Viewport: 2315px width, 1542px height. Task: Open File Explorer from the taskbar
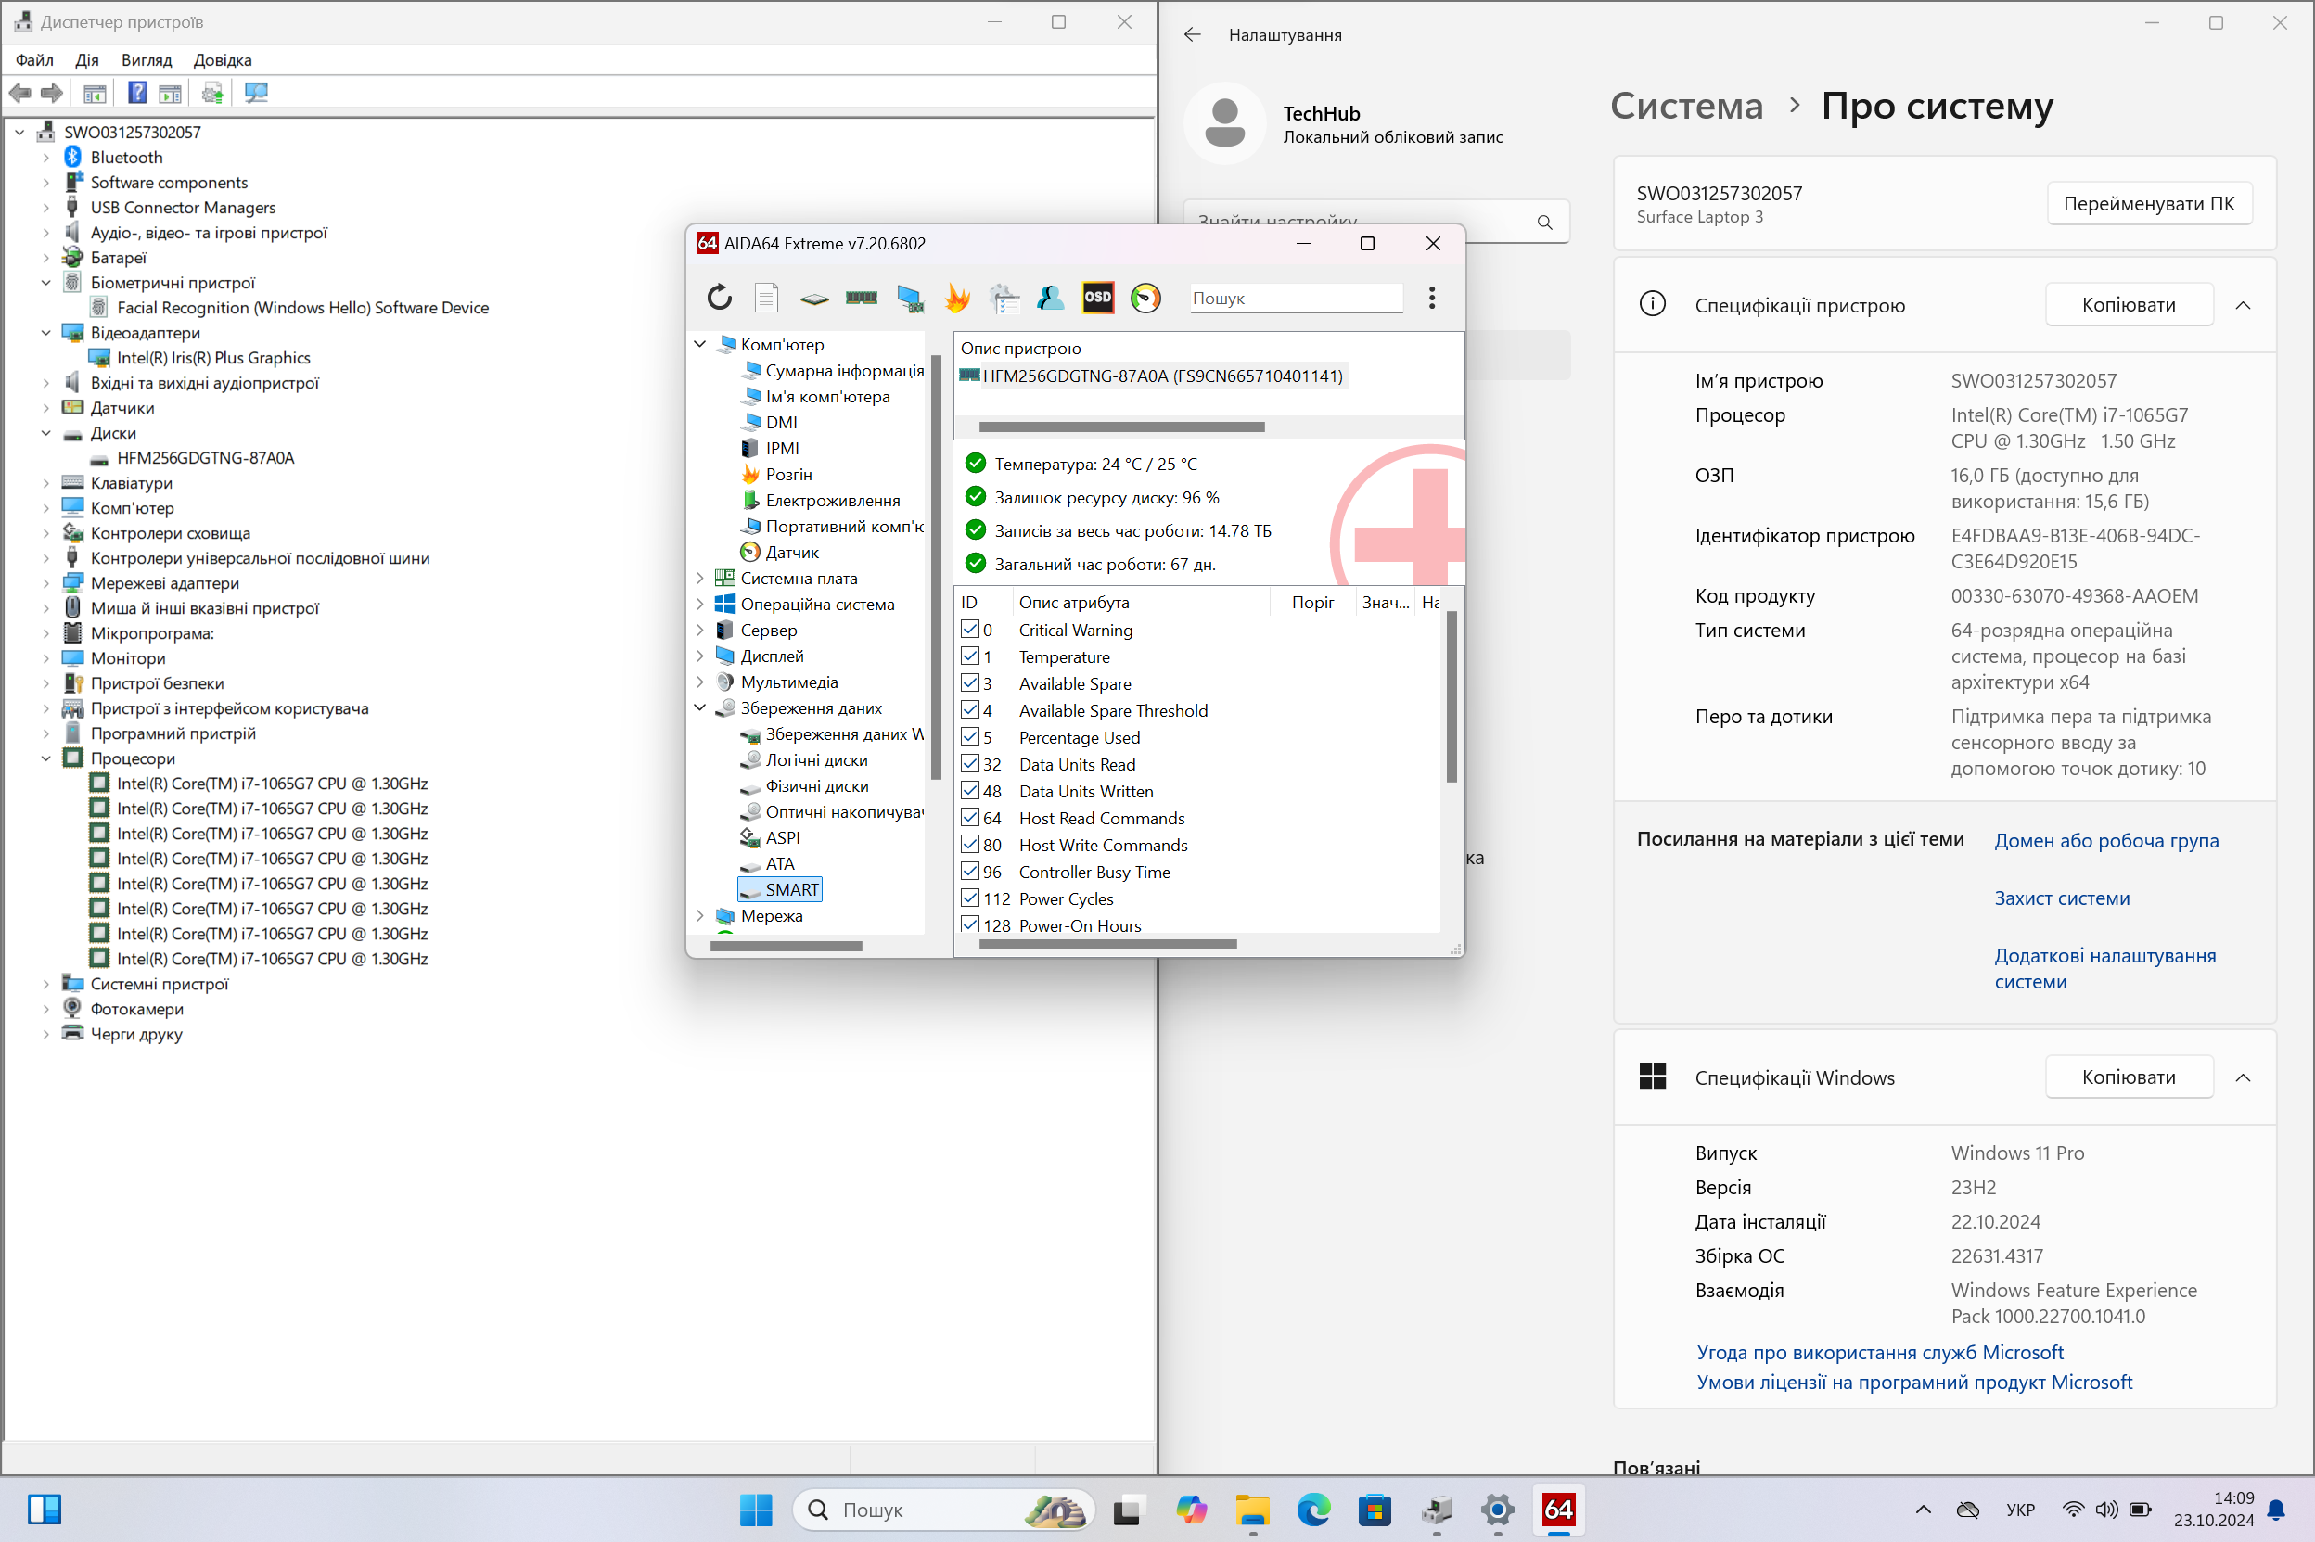(1252, 1509)
